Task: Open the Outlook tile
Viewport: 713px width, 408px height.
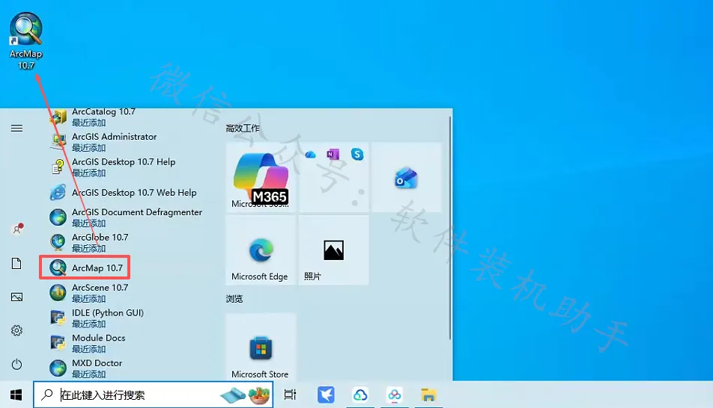Action: [x=406, y=177]
